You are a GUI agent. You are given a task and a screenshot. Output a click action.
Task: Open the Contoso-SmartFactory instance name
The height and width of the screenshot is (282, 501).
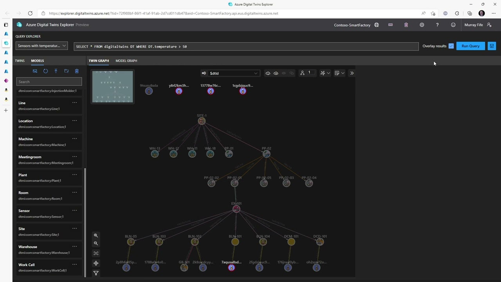click(352, 25)
